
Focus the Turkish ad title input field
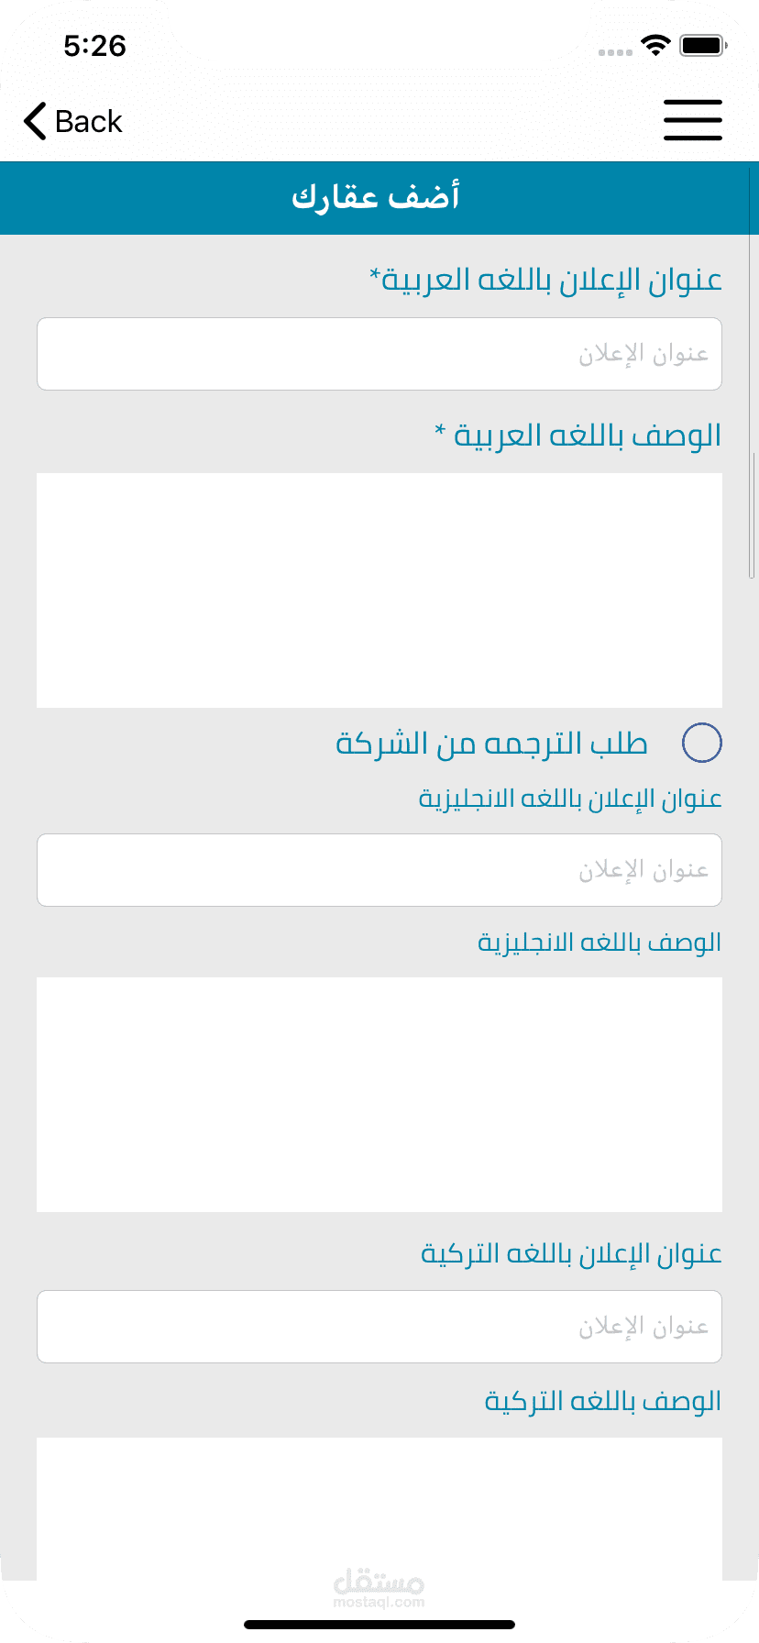point(379,1327)
